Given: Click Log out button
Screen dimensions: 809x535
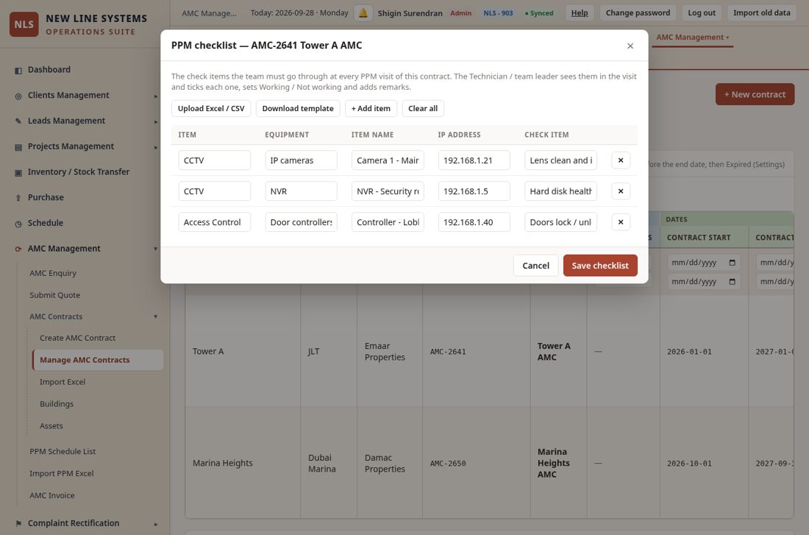Looking at the screenshot, I should tap(702, 13).
